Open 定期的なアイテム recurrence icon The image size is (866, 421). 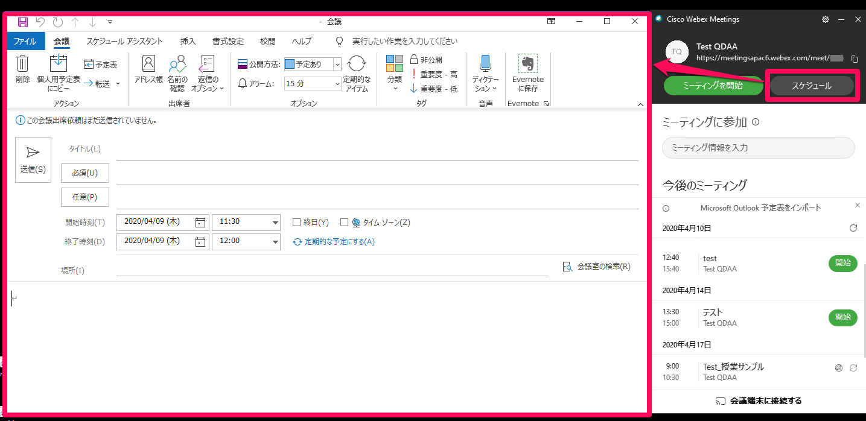click(357, 72)
